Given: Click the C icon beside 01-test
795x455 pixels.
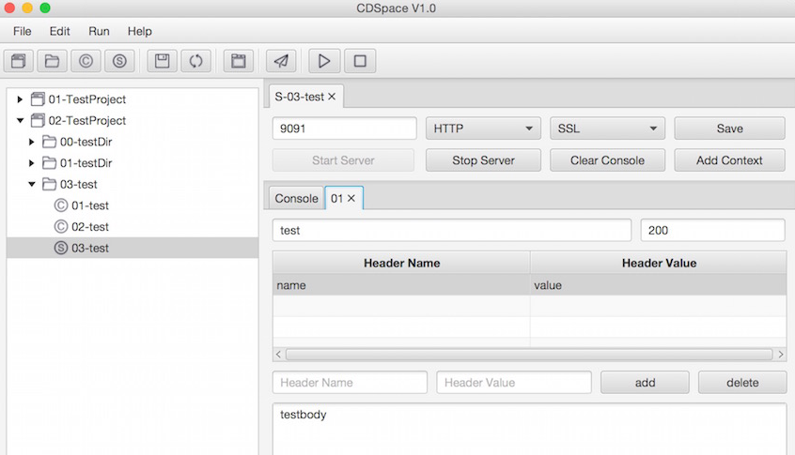Looking at the screenshot, I should 61,205.
